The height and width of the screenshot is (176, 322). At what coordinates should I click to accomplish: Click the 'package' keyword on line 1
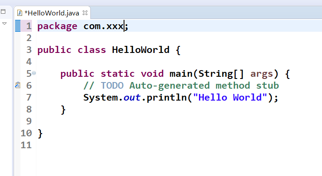57,26
